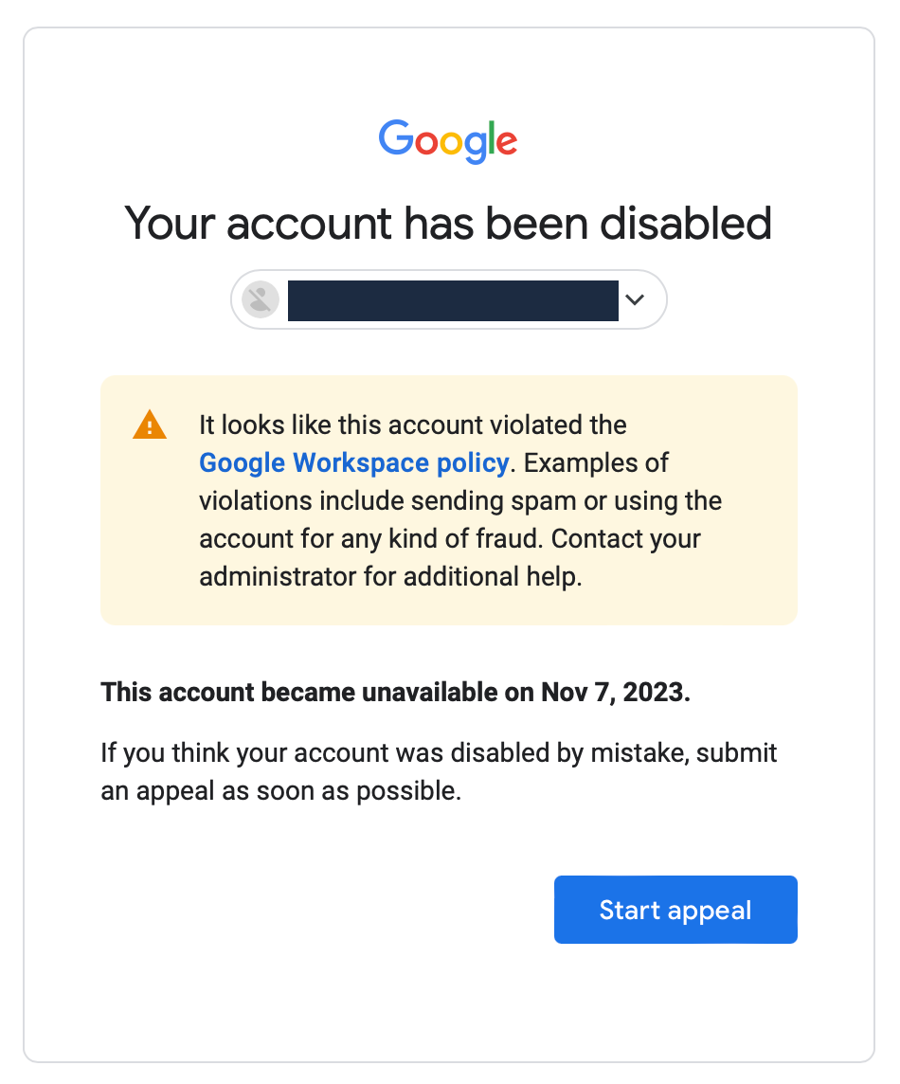
Task: Click the "Your account has been disabled" heading
Action: coord(448,224)
